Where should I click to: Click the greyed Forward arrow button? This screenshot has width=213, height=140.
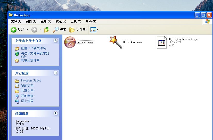point(34,30)
